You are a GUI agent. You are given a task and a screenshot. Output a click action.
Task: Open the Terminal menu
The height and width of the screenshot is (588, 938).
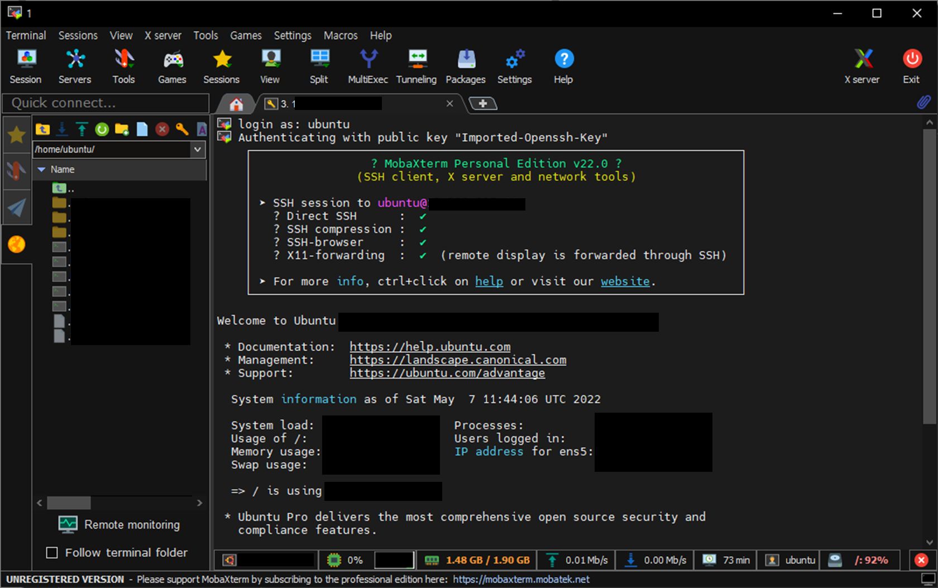coord(26,35)
